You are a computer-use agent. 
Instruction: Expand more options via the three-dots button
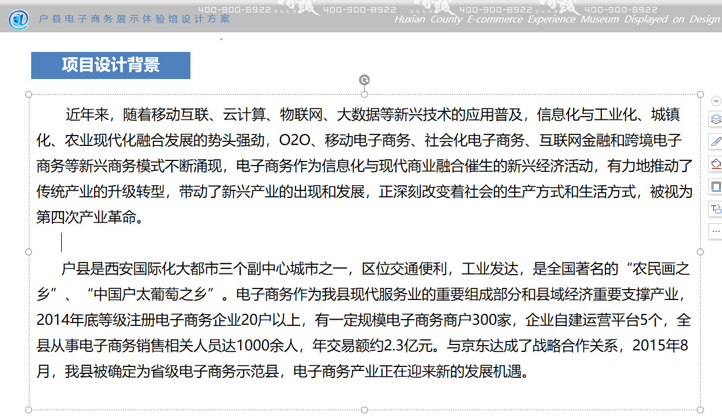pyautogui.click(x=716, y=231)
